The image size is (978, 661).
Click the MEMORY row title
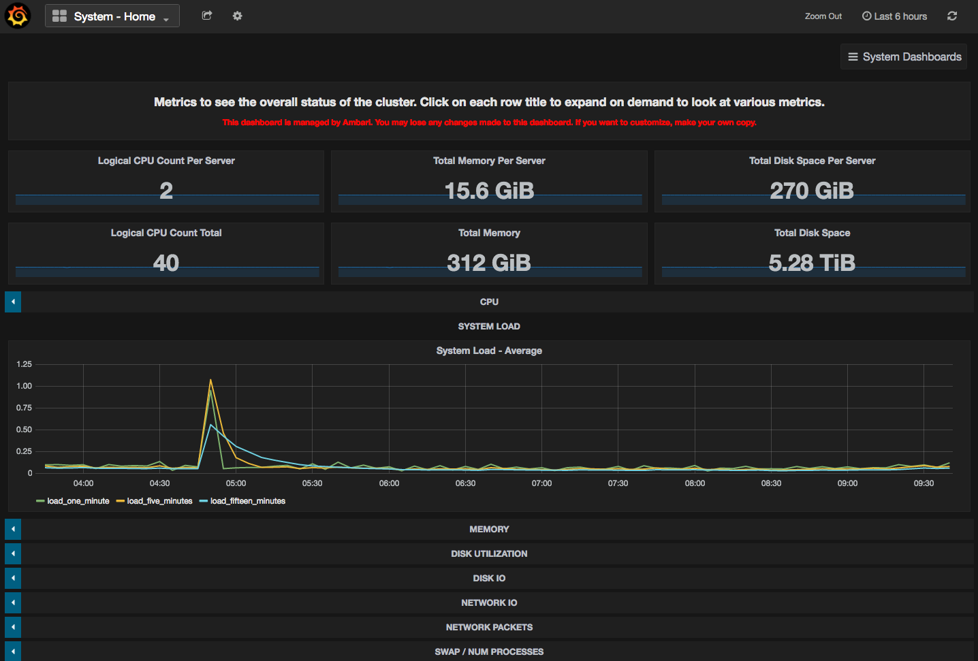tap(489, 529)
